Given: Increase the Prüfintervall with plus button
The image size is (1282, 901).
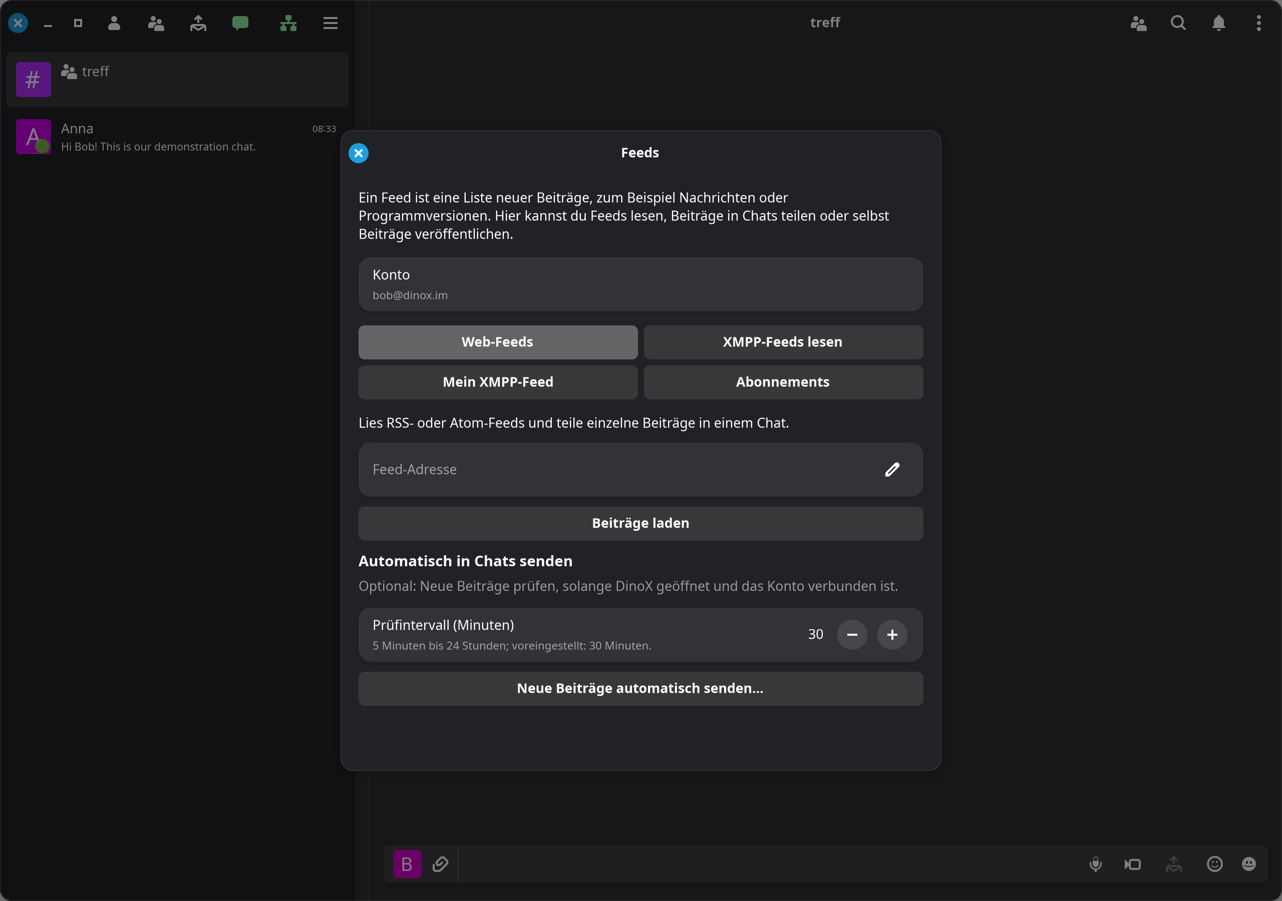Looking at the screenshot, I should point(892,635).
